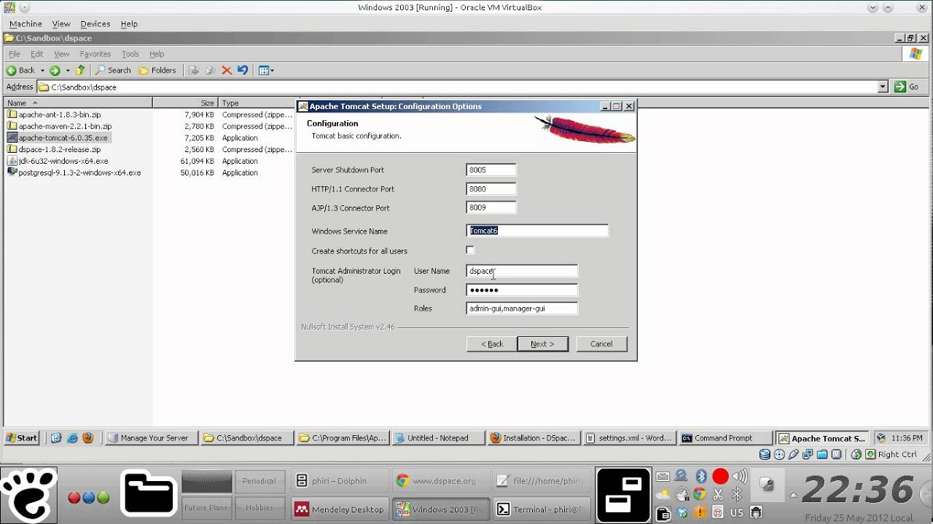This screenshot has width=933, height=524.
Task: Switch to the Command Prompt taskbar button
Action: tap(725, 438)
